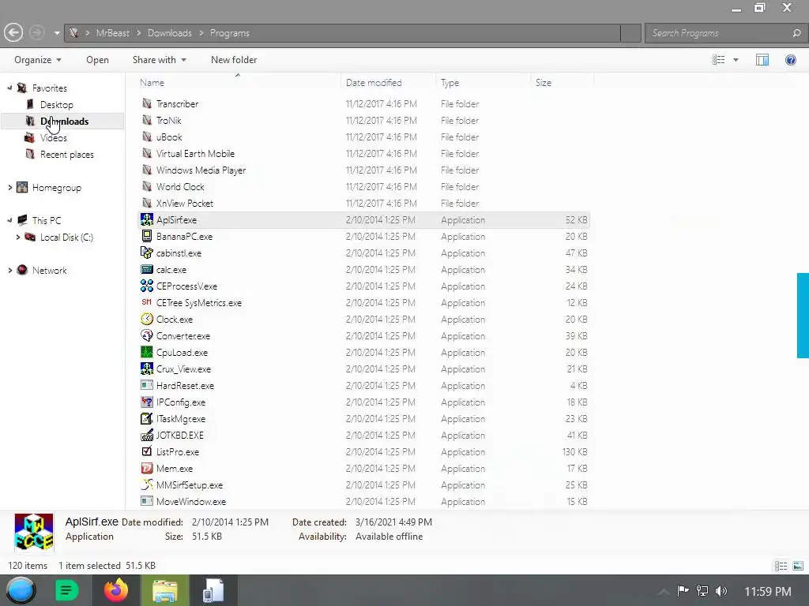Image resolution: width=809 pixels, height=606 pixels.
Task: Click Open in the toolbar
Action: click(97, 60)
